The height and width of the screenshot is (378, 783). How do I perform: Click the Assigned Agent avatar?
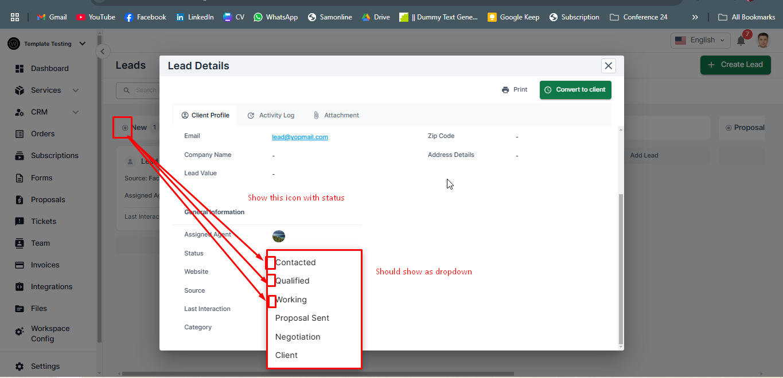coord(279,236)
